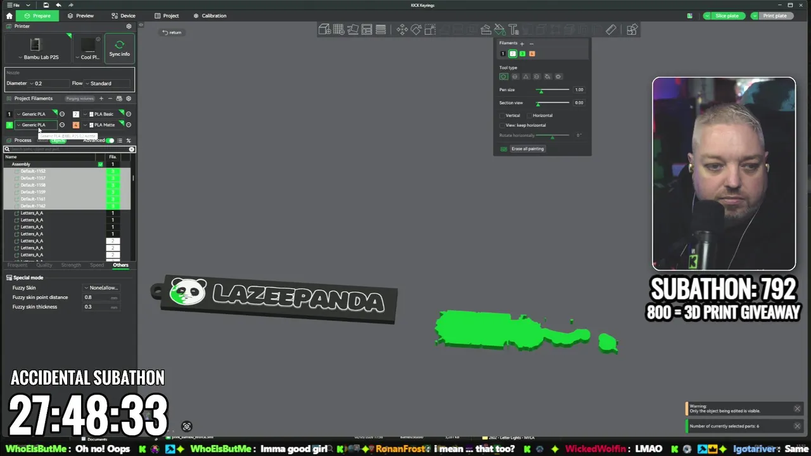Image resolution: width=811 pixels, height=456 pixels.
Task: Select the Rotate tool in the top toolbar
Action: (x=416, y=30)
